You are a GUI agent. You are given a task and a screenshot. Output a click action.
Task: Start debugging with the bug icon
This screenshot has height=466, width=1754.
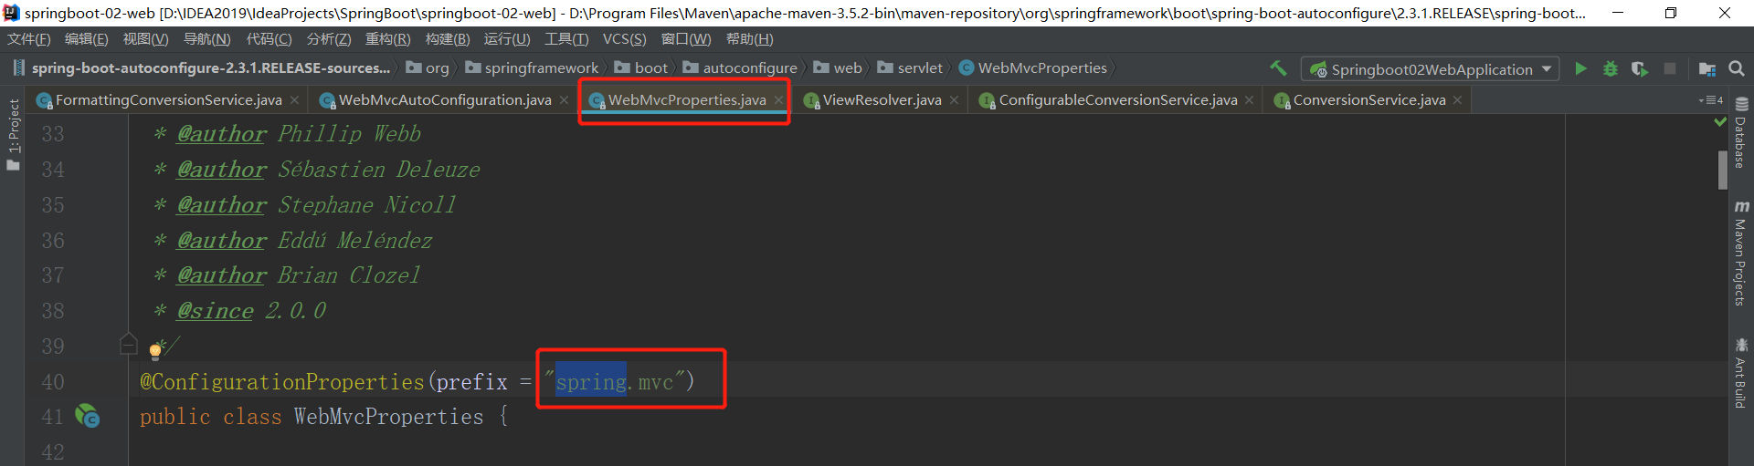tap(1611, 68)
